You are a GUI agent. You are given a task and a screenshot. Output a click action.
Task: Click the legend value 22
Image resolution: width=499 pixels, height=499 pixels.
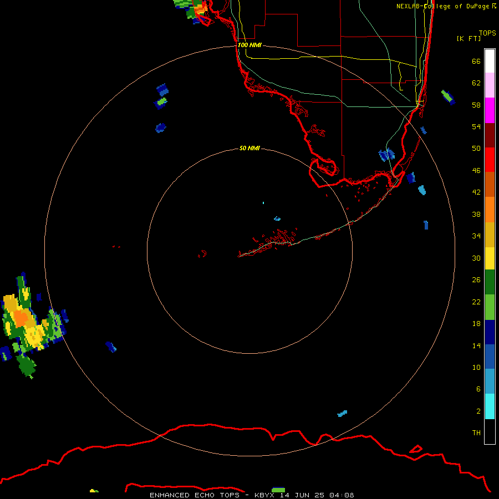click(476, 302)
